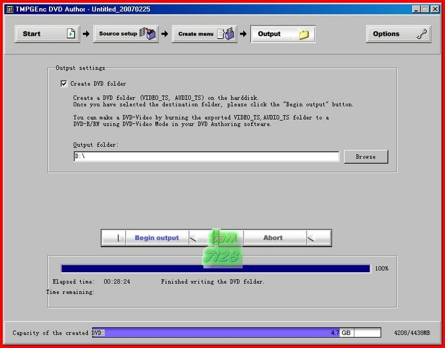Close the TMPGEnc DVD Author window
Viewport: 445px width, 348px height.
pos(435,9)
